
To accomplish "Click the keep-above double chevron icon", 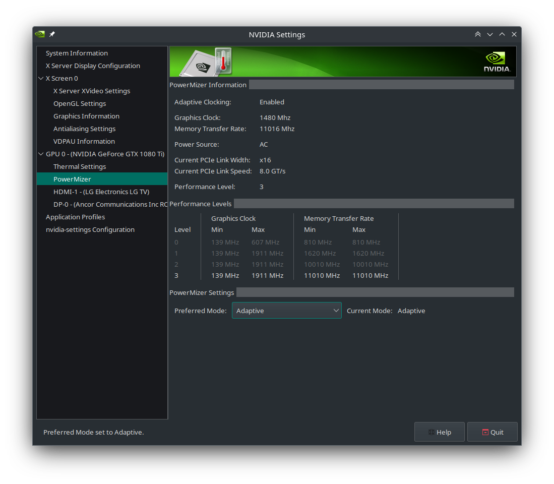I will [478, 34].
